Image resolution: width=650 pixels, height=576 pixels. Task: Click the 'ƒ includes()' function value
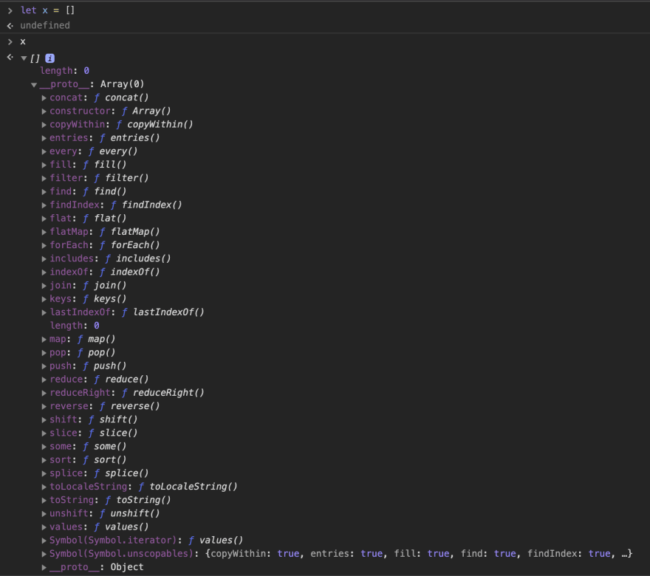tap(137, 258)
